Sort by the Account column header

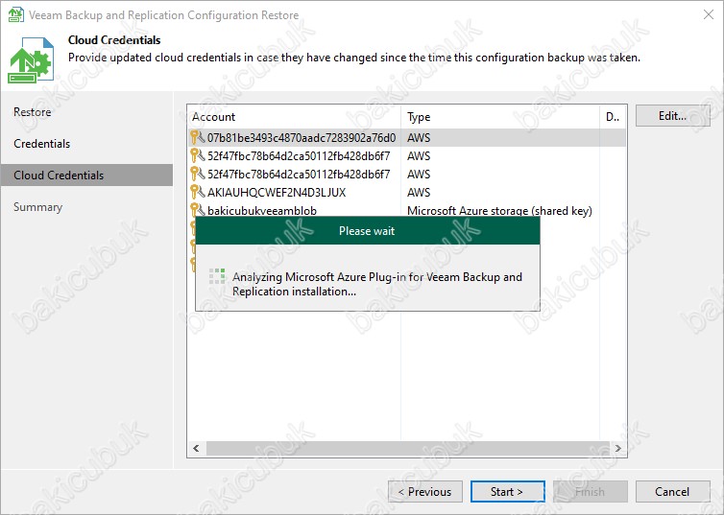coord(294,117)
